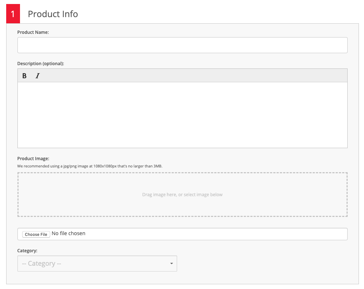Click the 'Category:' label
Screen dimensions: 364x289
click(x=27, y=251)
